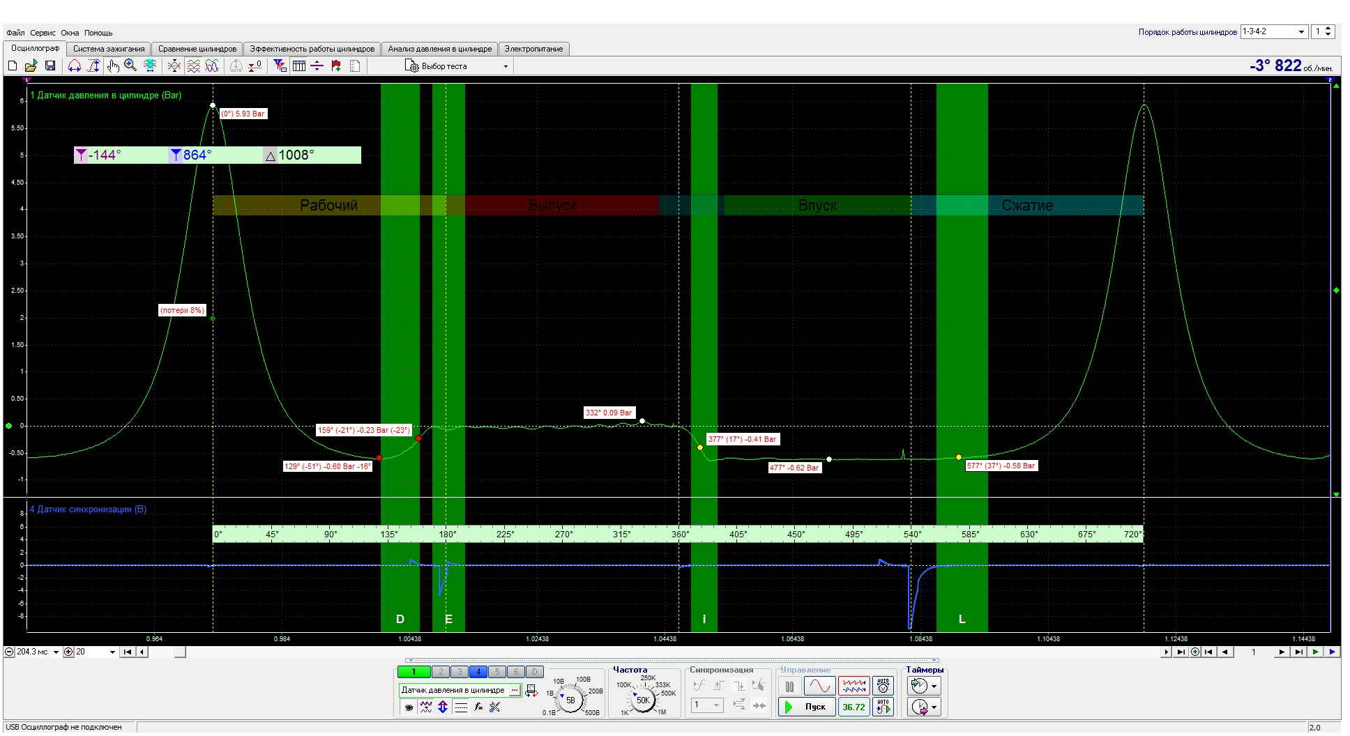Click the channel vertical position arrows icon
The height and width of the screenshot is (736, 1350).
[443, 707]
